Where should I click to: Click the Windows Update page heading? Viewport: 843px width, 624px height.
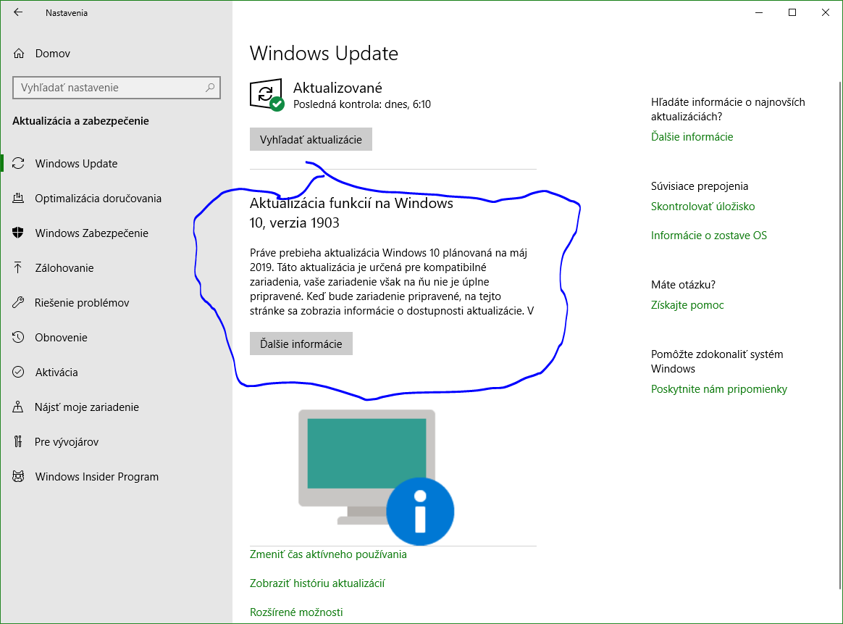click(324, 53)
